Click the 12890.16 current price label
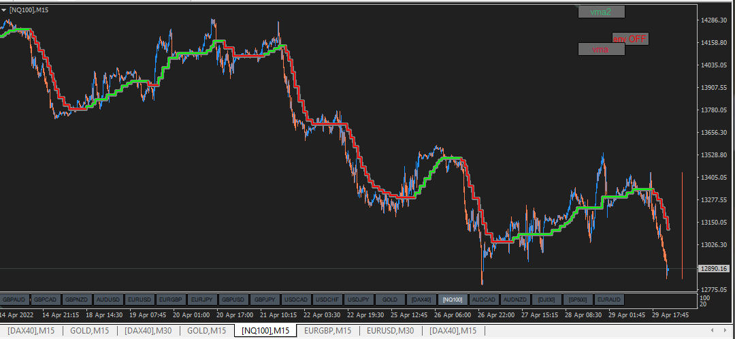 coord(715,269)
